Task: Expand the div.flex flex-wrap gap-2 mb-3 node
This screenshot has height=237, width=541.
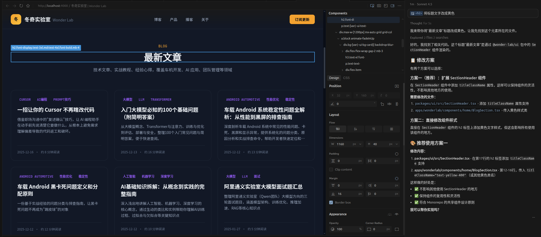Action: (x=343, y=51)
